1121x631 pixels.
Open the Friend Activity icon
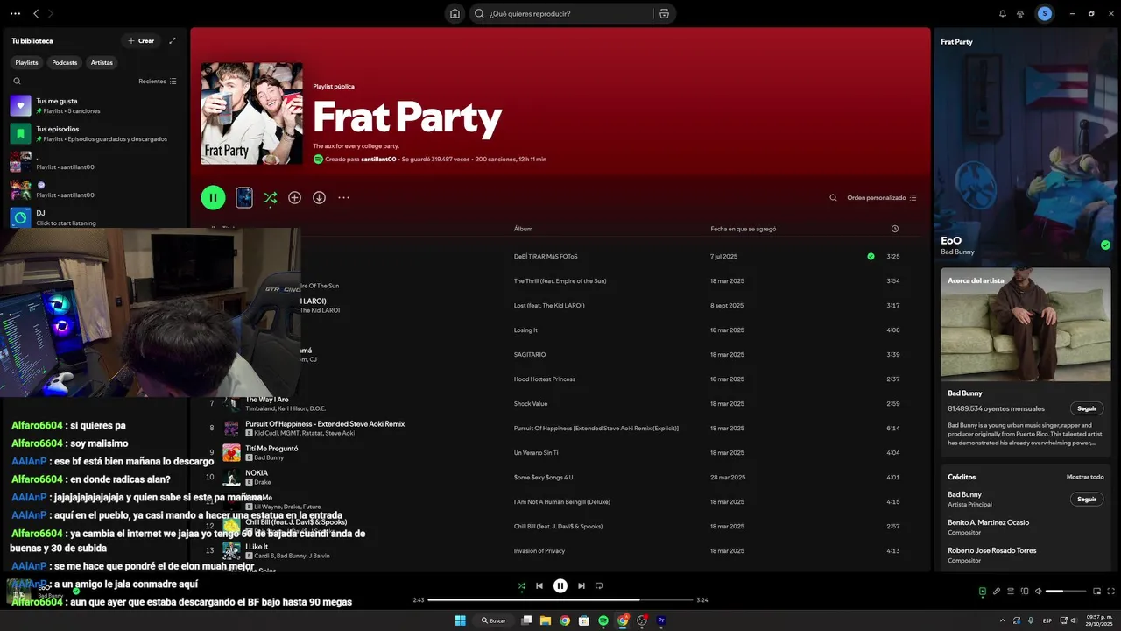(x=1020, y=13)
